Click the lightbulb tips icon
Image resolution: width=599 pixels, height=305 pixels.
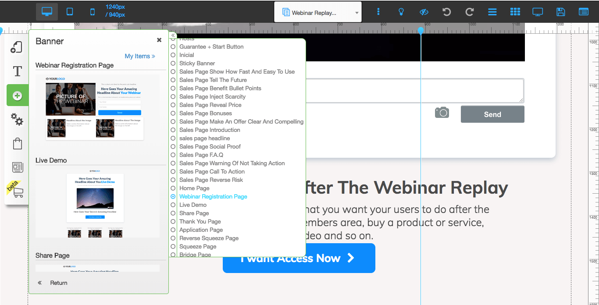point(401,12)
